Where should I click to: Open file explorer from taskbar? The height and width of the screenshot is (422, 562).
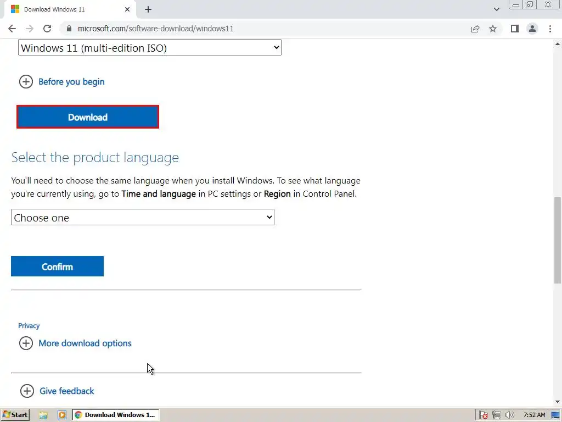[43, 415]
